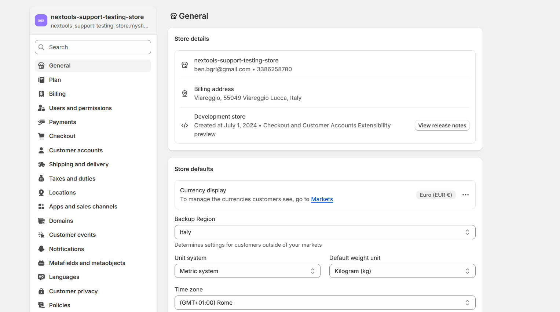Open the three-dot currency display menu

click(465, 195)
